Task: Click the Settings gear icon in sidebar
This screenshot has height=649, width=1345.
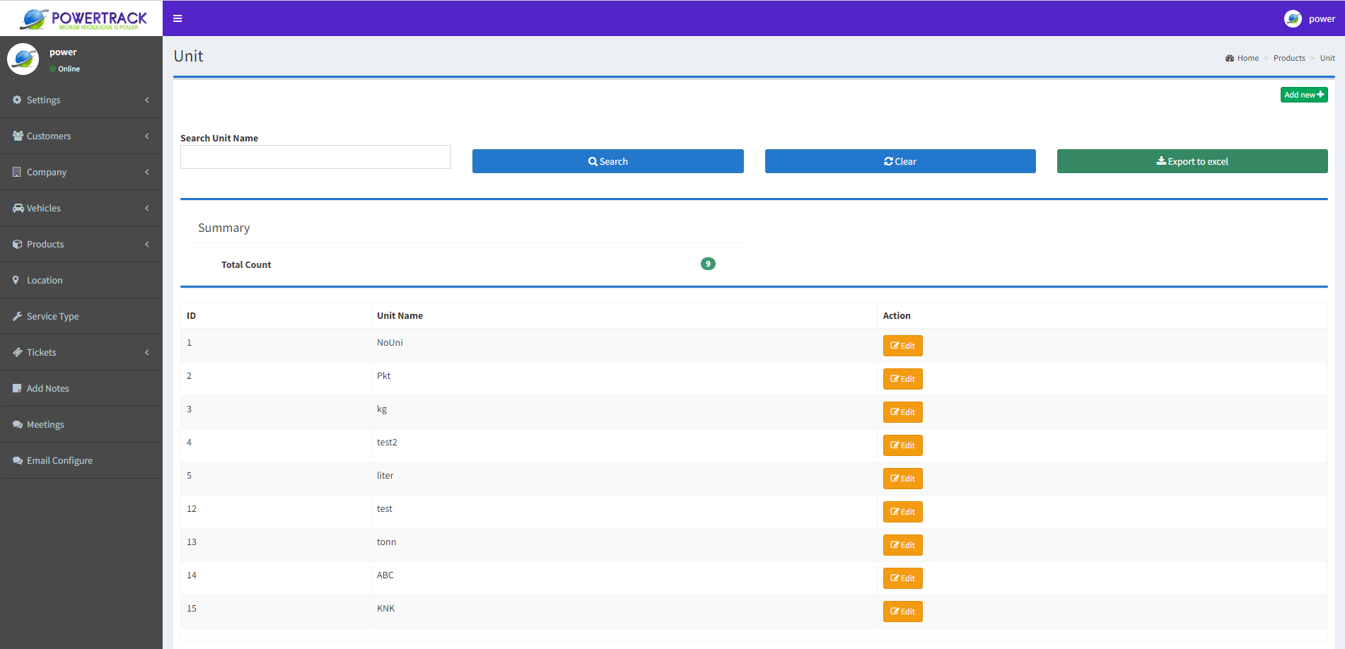Action: point(17,100)
